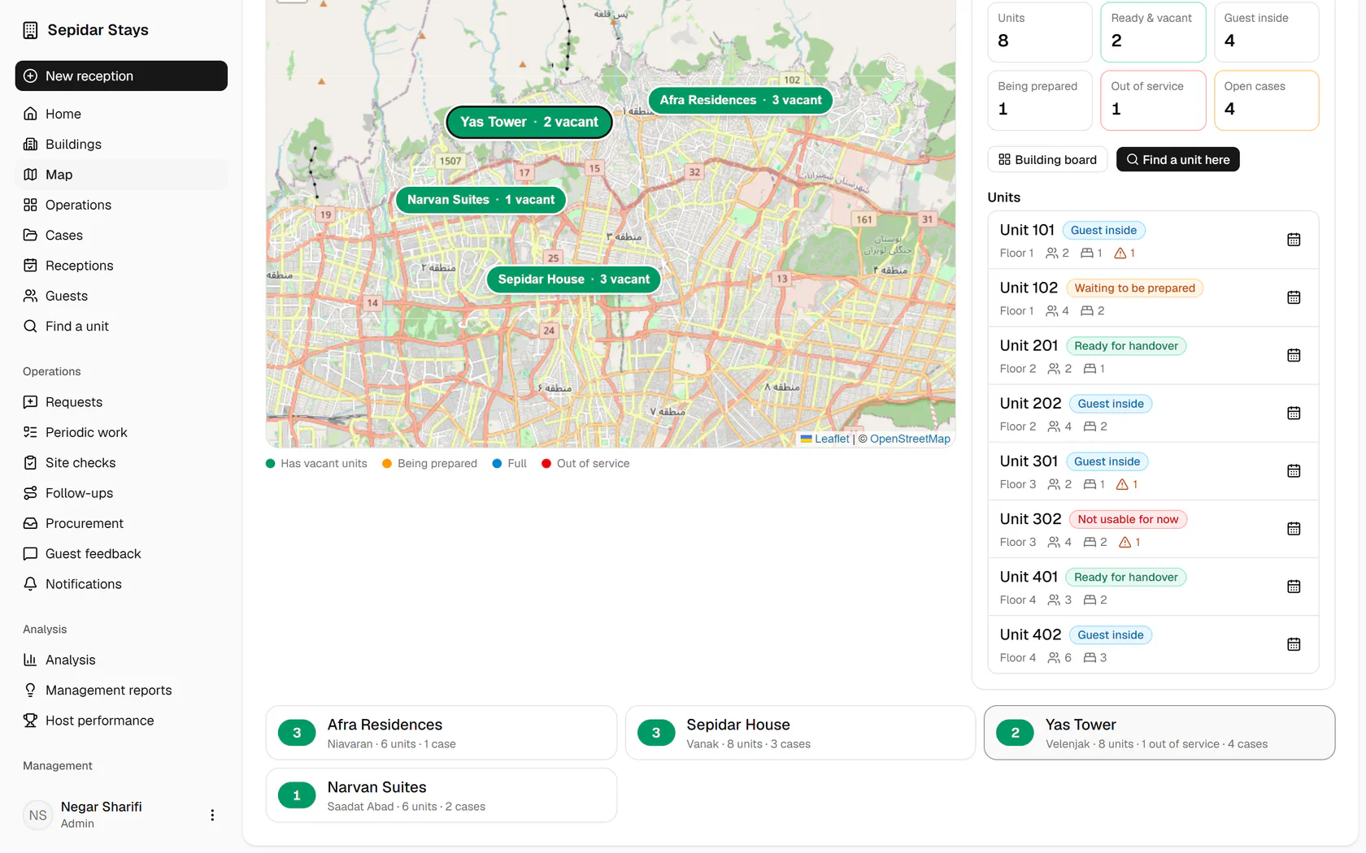Screen dimensions: 1366x853
Task: Open the Leaflet attribution link
Action: click(832, 439)
